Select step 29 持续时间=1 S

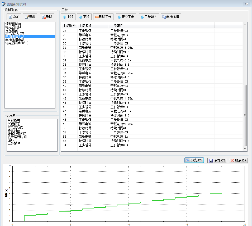[x=152, y=39]
